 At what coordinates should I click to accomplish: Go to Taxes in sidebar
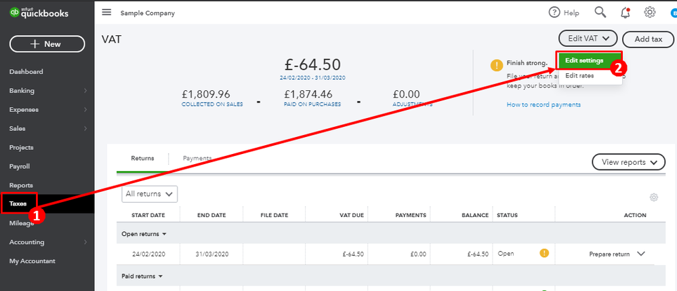[x=18, y=203]
